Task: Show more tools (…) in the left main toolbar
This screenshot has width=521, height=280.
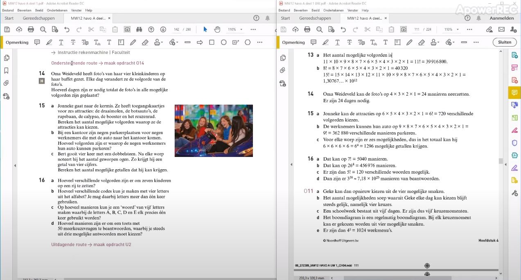Action: (253, 29)
